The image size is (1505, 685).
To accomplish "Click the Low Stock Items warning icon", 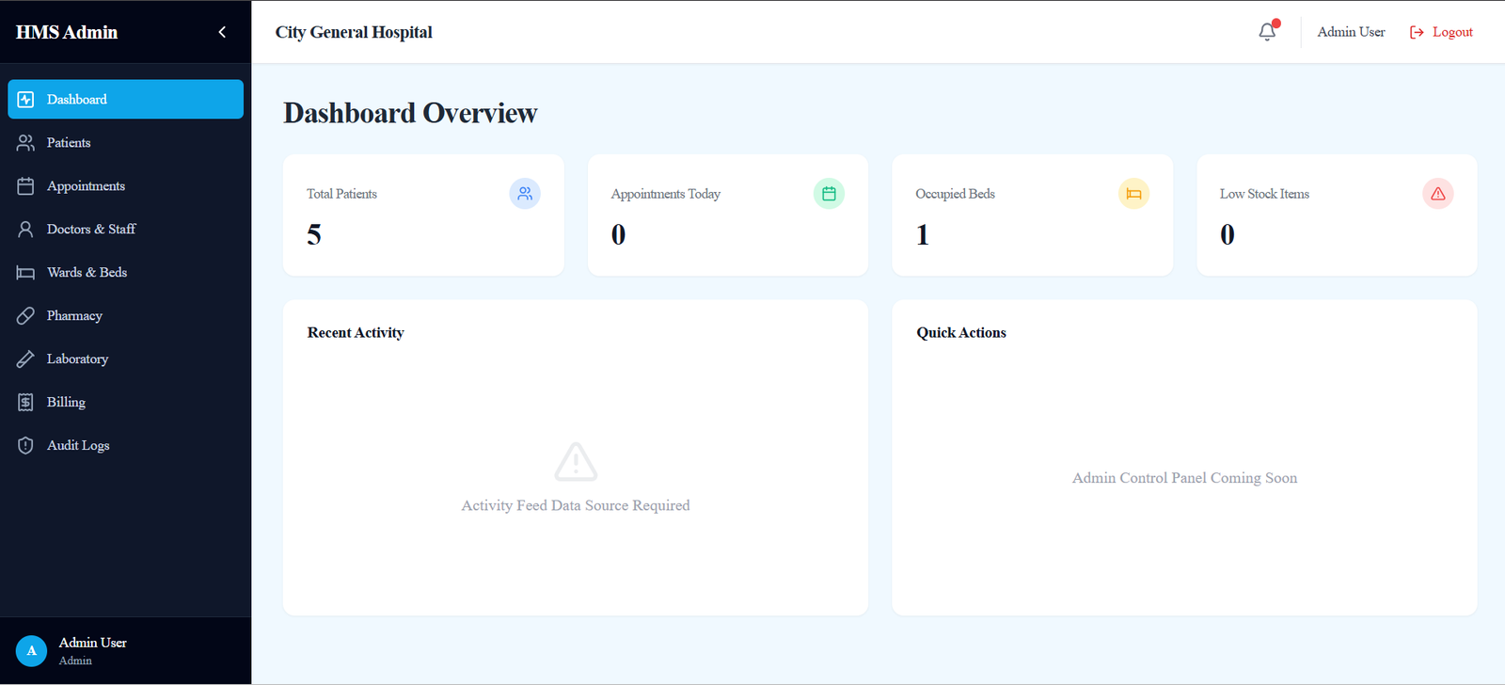I will tap(1438, 193).
